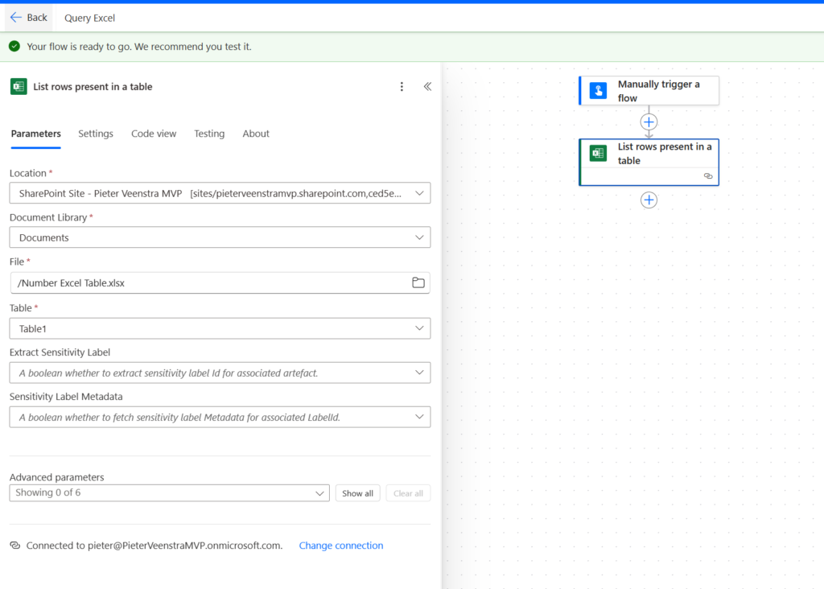The image size is (824, 589).
Task: Select the List rows present in a table card
Action: 649,162
